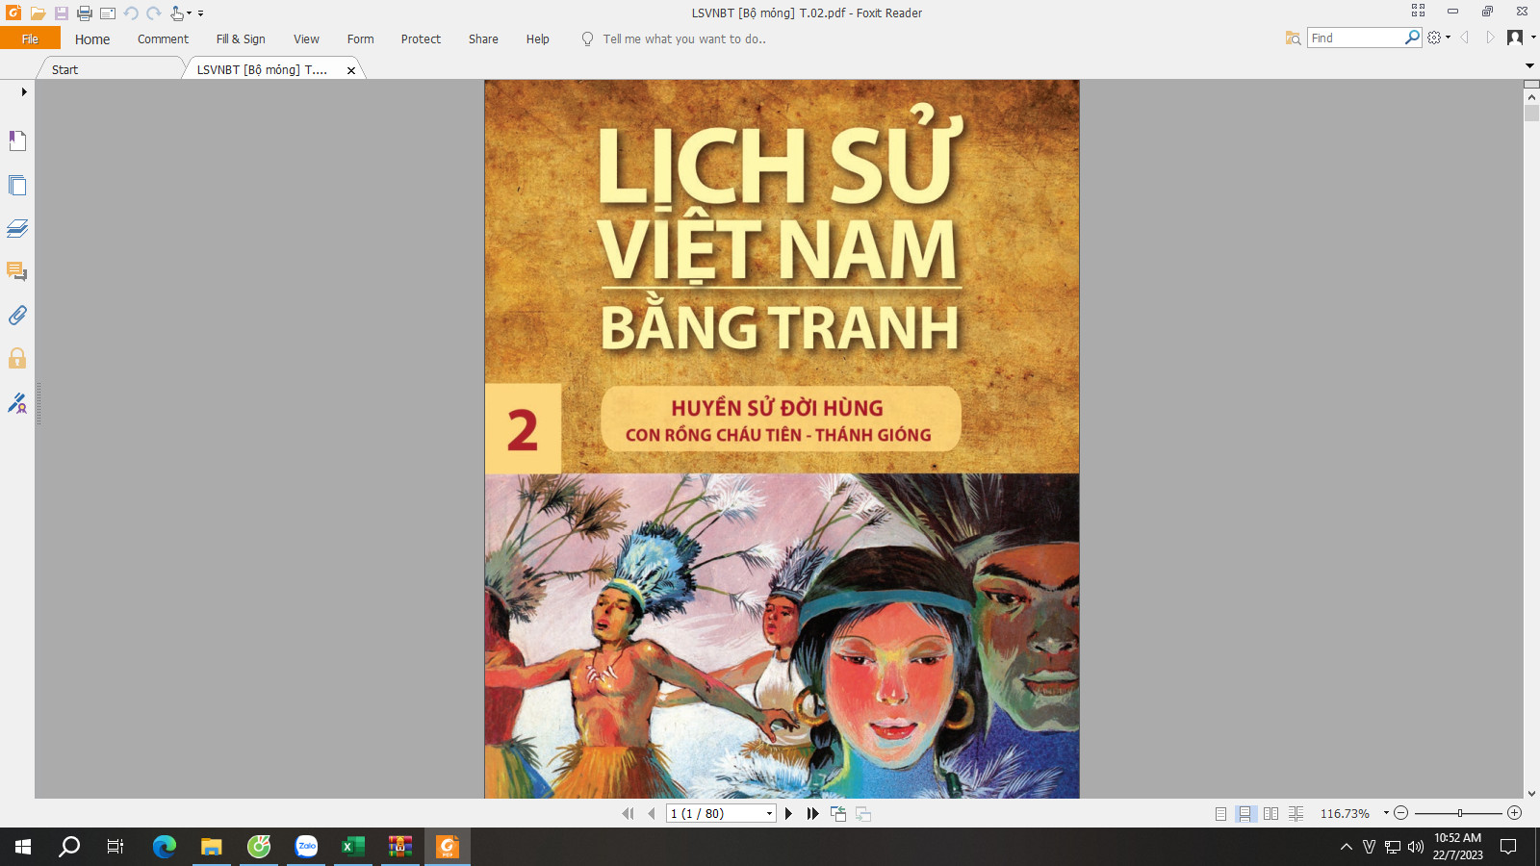The image size is (1540, 866).
Task: Open the page number dropdown list
Action: (769, 814)
